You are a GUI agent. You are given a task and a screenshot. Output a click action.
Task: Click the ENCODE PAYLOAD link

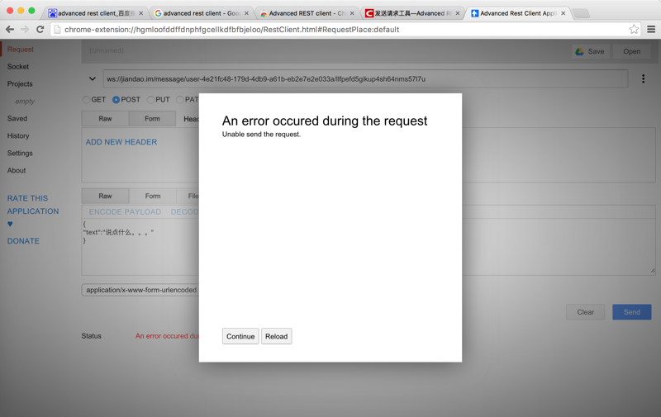(x=125, y=212)
